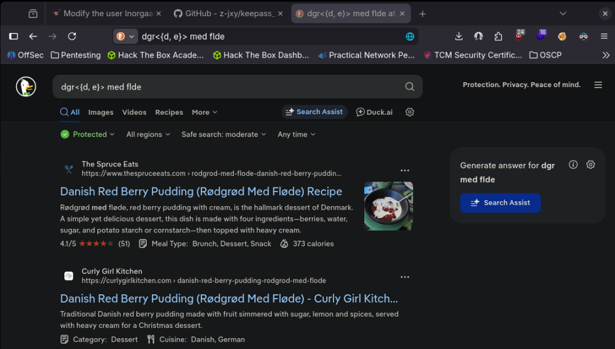Image resolution: width=615 pixels, height=349 pixels.
Task: Open the extensions puzzle icon
Action: coord(498,37)
